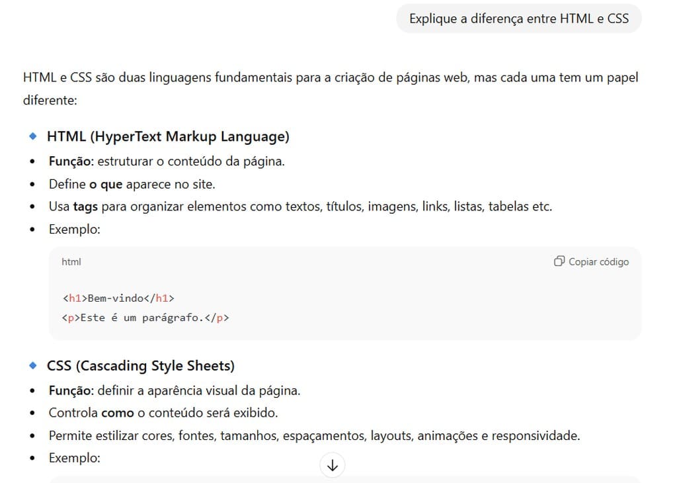Click the intro paragraph starting "HTML e CSS são"

(x=331, y=89)
